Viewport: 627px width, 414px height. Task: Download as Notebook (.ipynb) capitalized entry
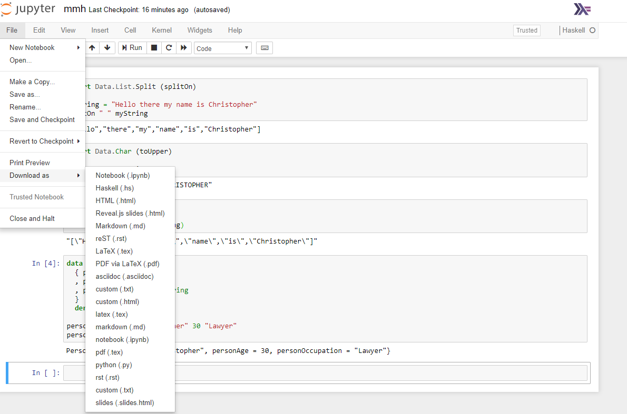130,176
